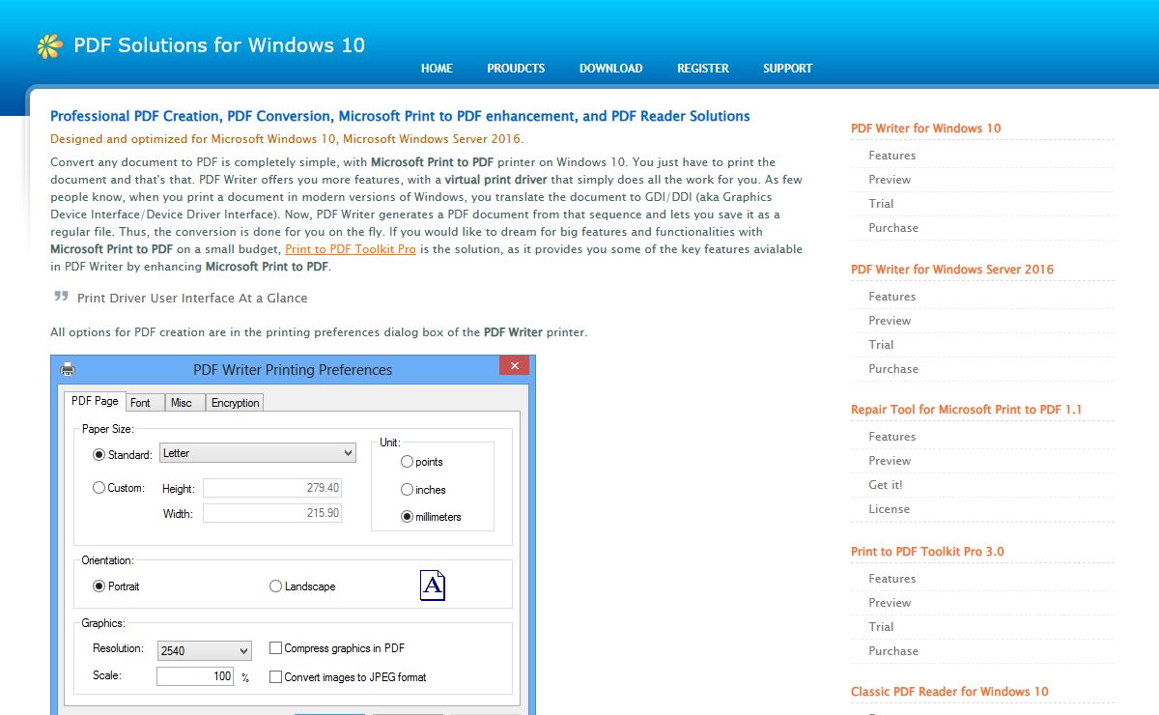Click the yellow flower site logo
Image resolution: width=1159 pixels, height=715 pixels.
pos(49,45)
